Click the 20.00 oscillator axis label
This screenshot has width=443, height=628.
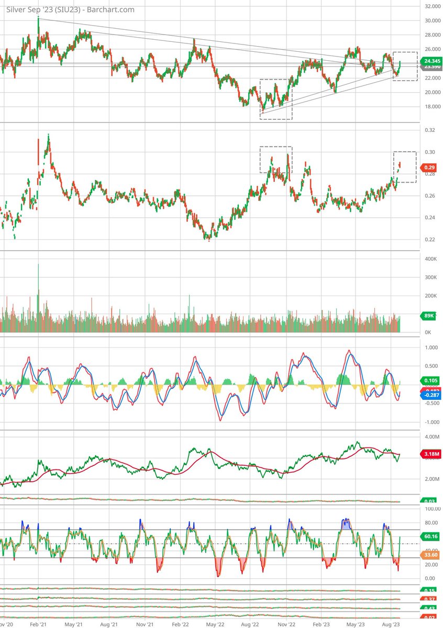431,565
